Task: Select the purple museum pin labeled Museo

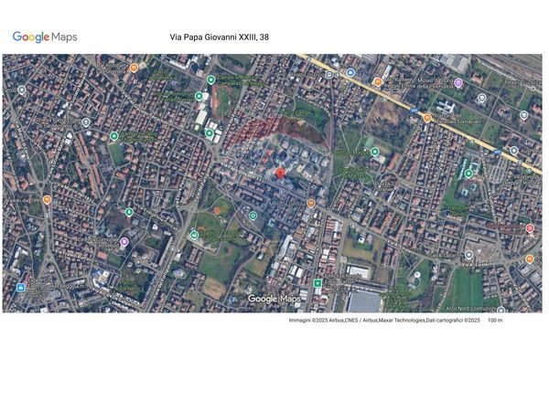Action: (458, 83)
